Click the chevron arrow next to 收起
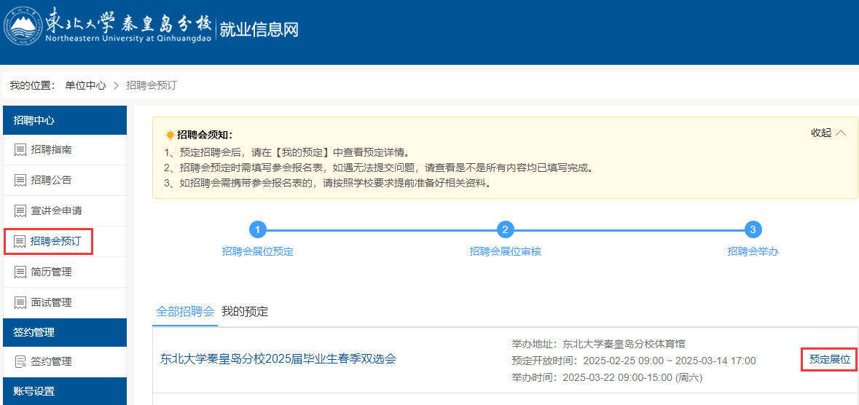Screen dimensions: 859x405 841,133
